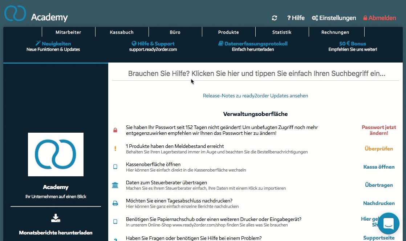Open the Büro menu
Viewport: 406px width, 241px height.
(175, 32)
